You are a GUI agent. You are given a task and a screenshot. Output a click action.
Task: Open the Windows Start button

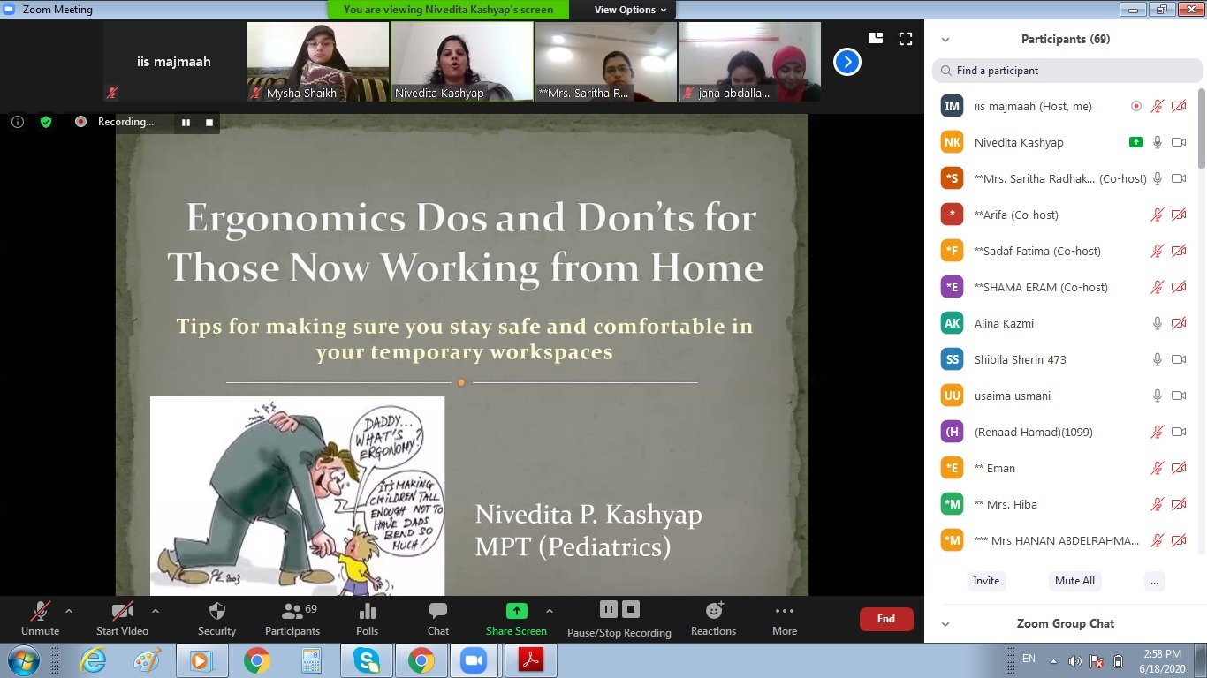(22, 660)
